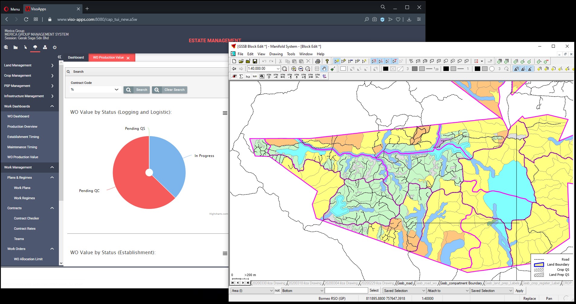The image size is (576, 304).
Task: Switch to the Gssb_road layer tab
Action: pyautogui.click(x=404, y=283)
